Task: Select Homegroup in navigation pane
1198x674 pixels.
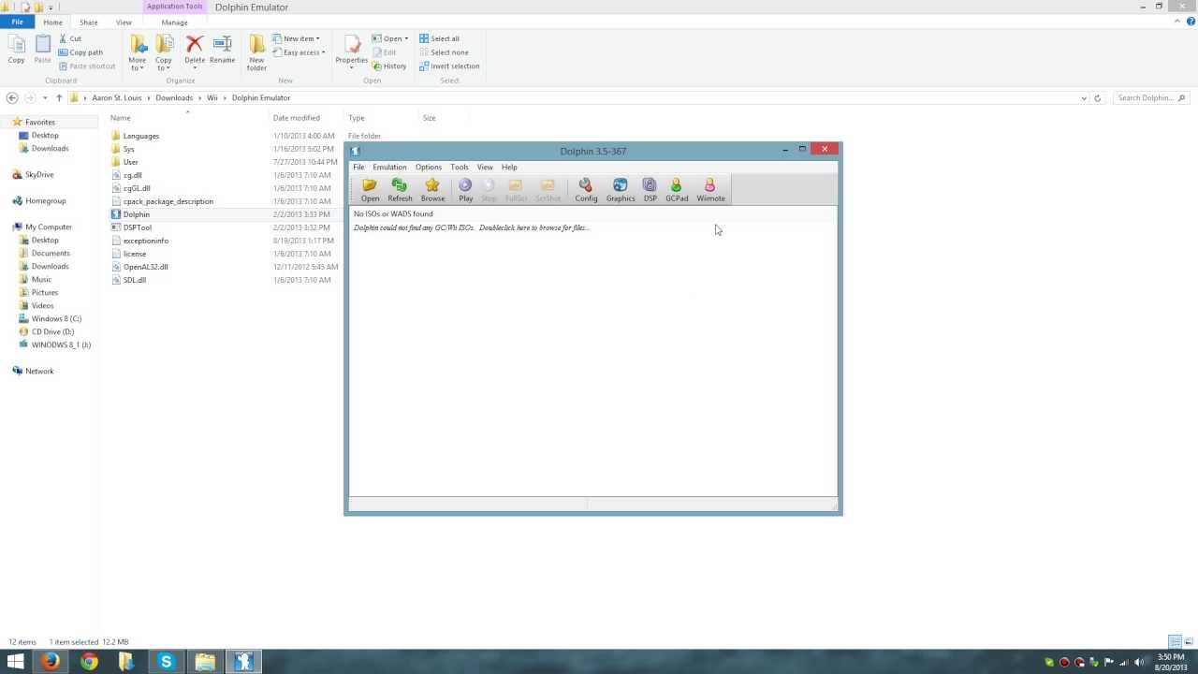Action: pos(46,200)
